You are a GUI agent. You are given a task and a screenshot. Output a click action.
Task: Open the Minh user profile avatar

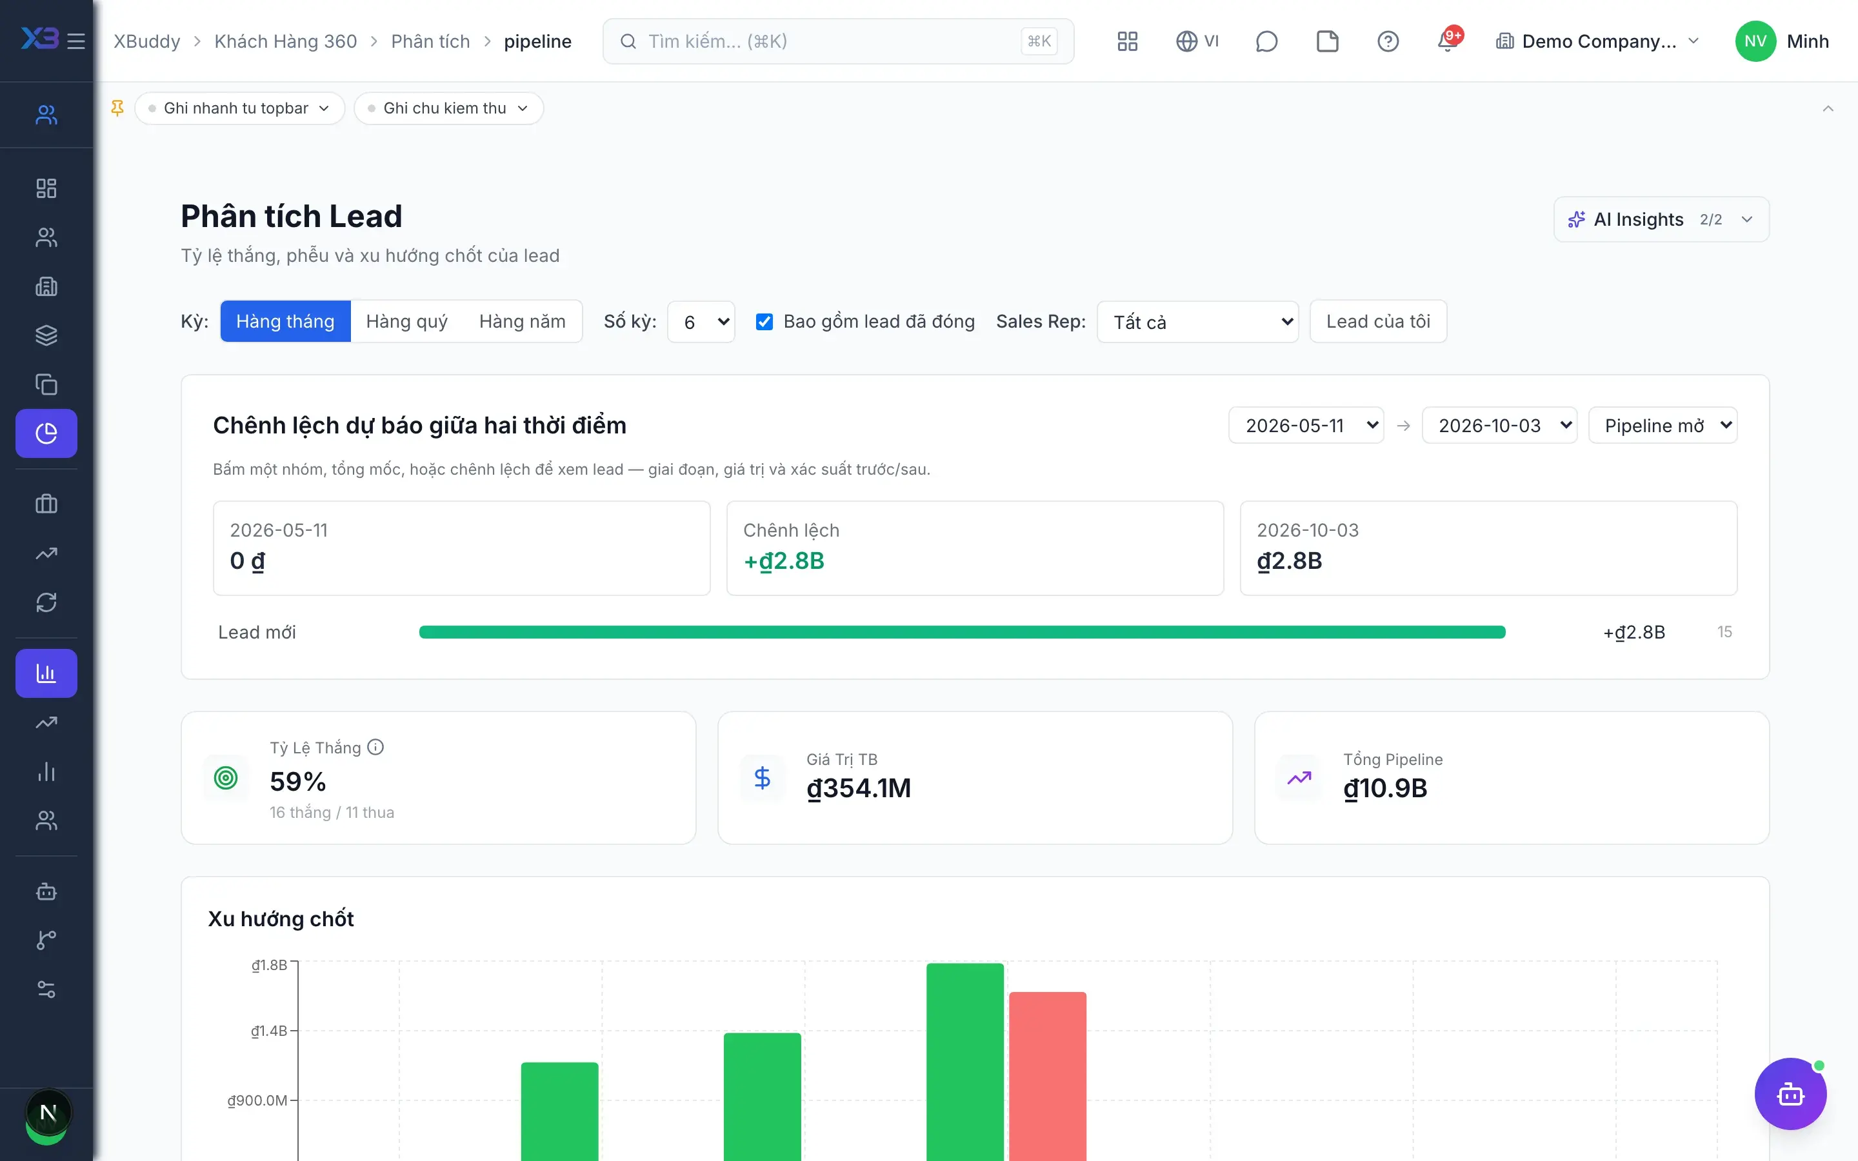tap(1755, 41)
